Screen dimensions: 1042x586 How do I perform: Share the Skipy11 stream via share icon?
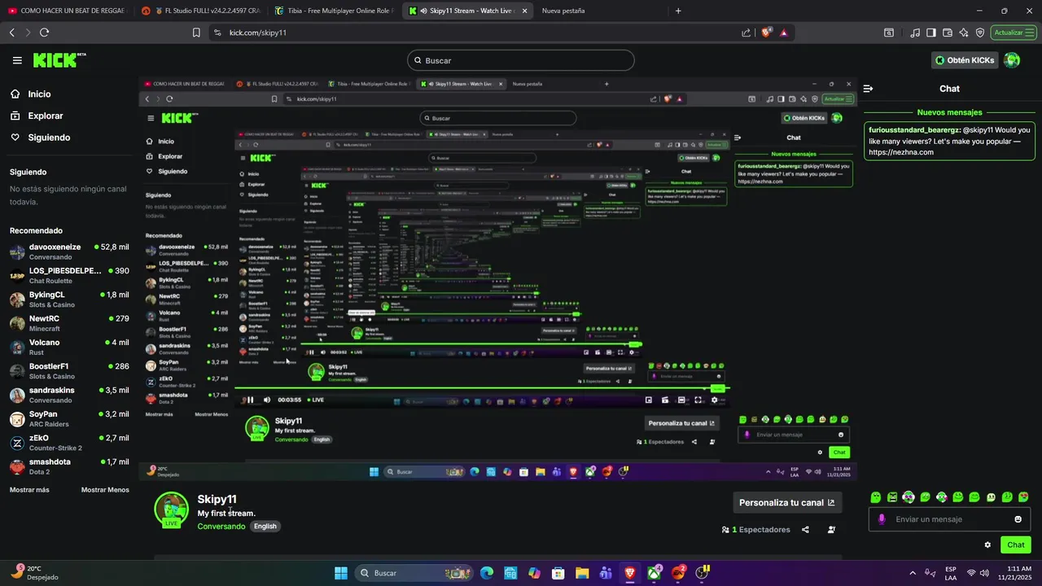(x=805, y=530)
